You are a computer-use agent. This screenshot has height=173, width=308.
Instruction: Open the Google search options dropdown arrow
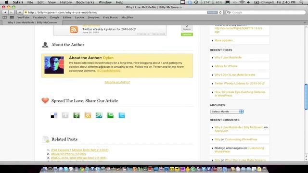229,12
